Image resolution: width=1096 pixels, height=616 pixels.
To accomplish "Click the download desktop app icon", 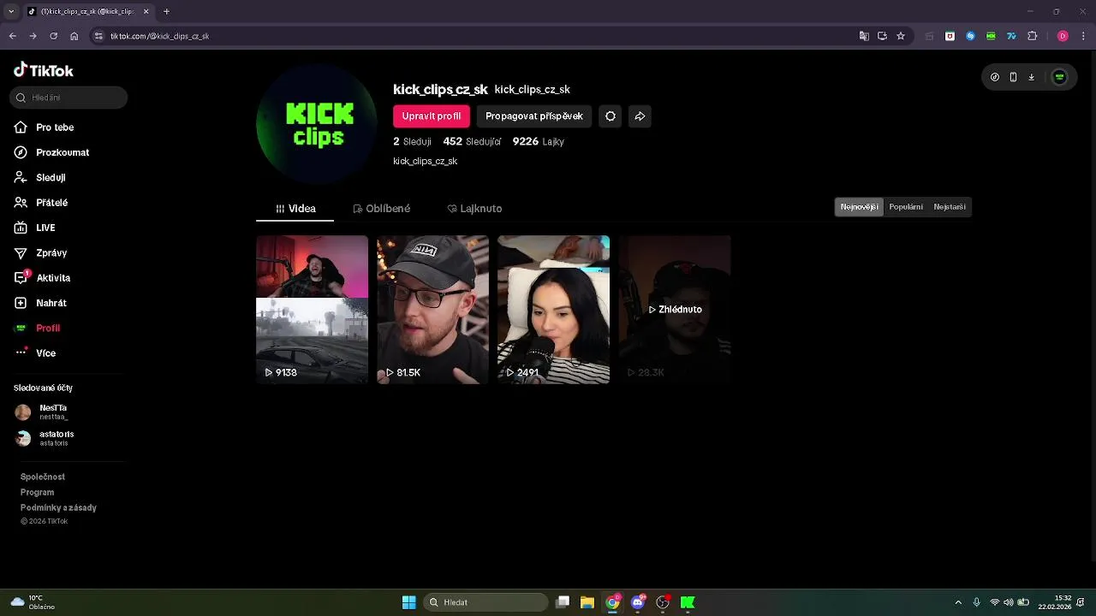I will tap(1031, 77).
